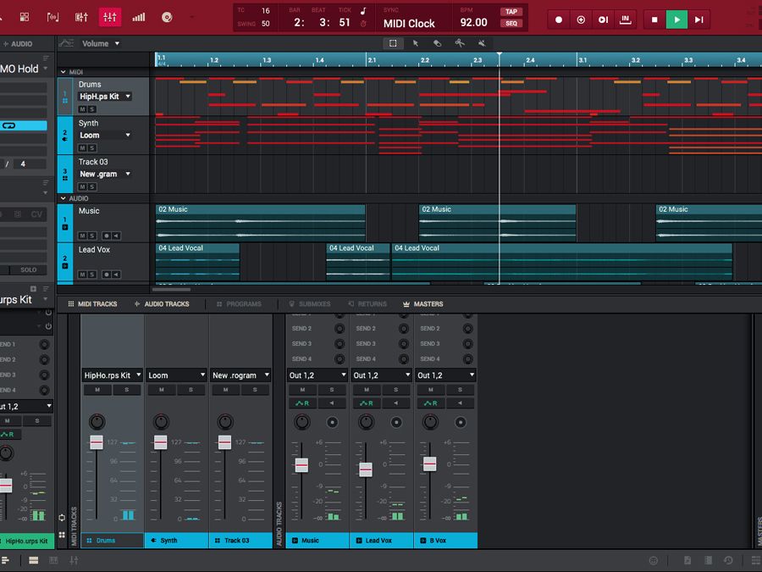Select the mute tool icon
The height and width of the screenshot is (572, 762).
[x=482, y=43]
